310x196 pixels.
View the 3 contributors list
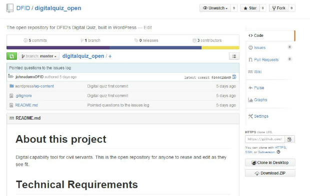207,40
